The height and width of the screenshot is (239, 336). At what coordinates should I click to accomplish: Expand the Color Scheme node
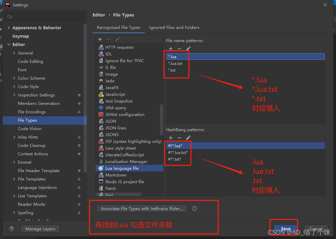tap(14, 78)
